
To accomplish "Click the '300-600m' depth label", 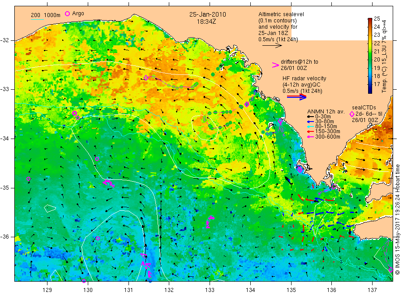I will pos(327,137).
